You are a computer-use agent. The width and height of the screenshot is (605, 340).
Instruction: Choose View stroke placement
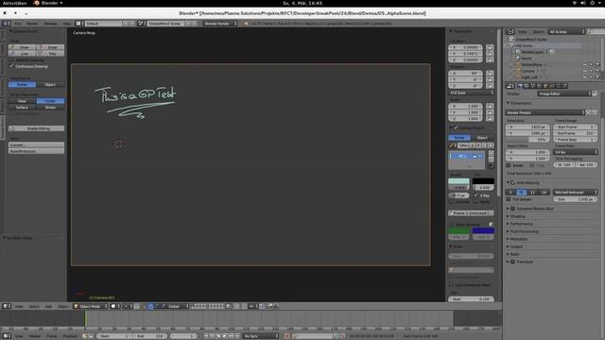pyautogui.click(x=22, y=101)
